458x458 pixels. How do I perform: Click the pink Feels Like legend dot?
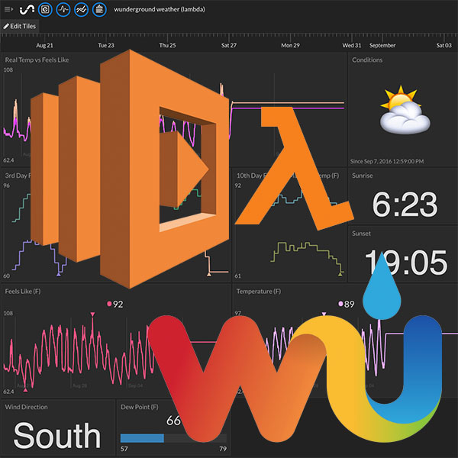coord(109,304)
